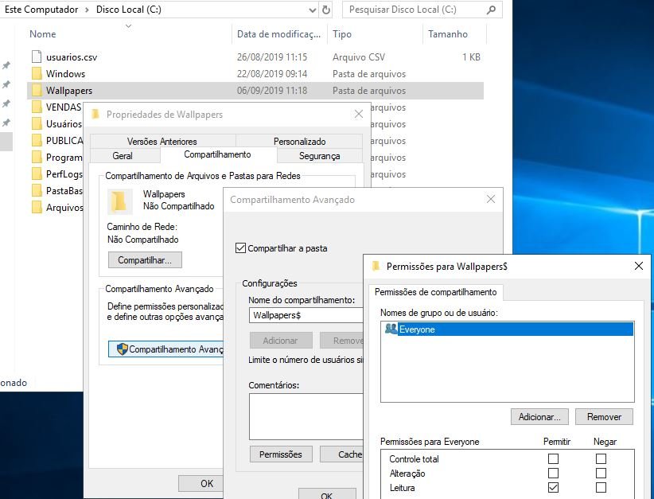
Task: Click the folder icon in Propriedades title bar
Action: pos(95,114)
